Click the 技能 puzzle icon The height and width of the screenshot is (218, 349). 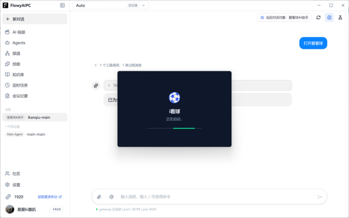pyautogui.click(x=7, y=64)
